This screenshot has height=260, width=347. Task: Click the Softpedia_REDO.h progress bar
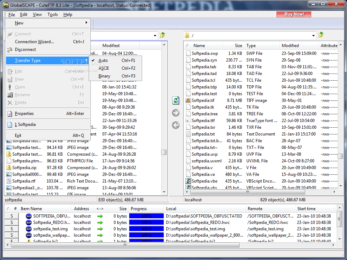146,223
